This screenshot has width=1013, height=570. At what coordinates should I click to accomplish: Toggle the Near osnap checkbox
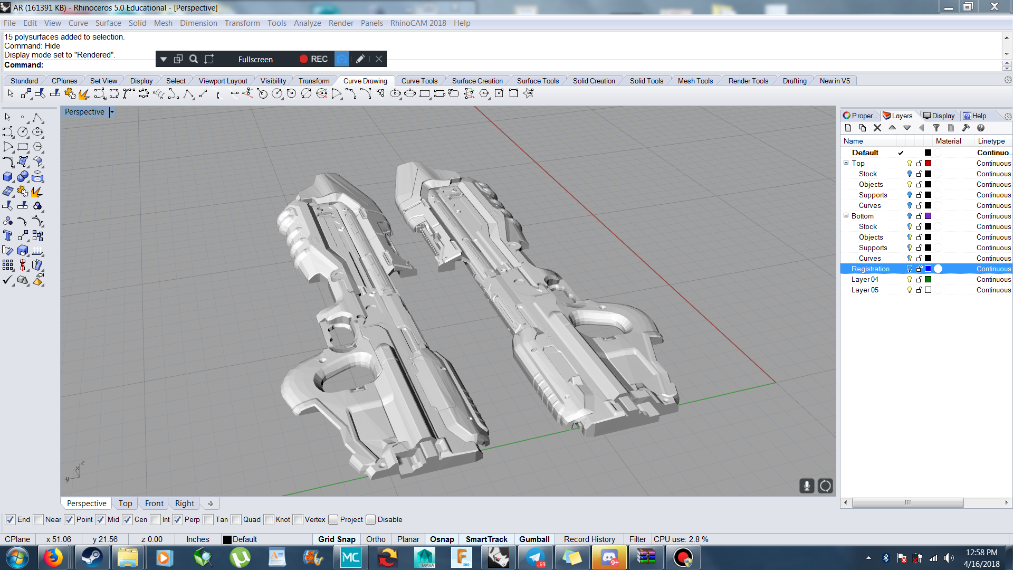(39, 520)
